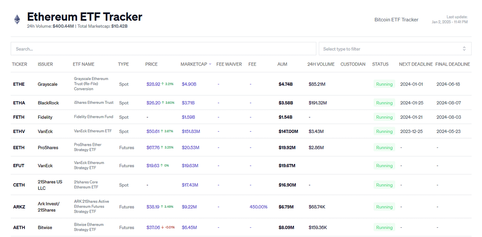Click the $3.71B marketcap value
Screen dimensions: 482x237
pyautogui.click(x=188, y=103)
